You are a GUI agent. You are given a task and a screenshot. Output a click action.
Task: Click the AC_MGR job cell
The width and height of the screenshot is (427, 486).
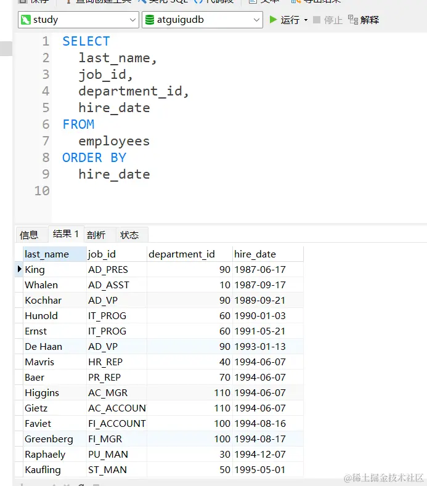pos(116,393)
